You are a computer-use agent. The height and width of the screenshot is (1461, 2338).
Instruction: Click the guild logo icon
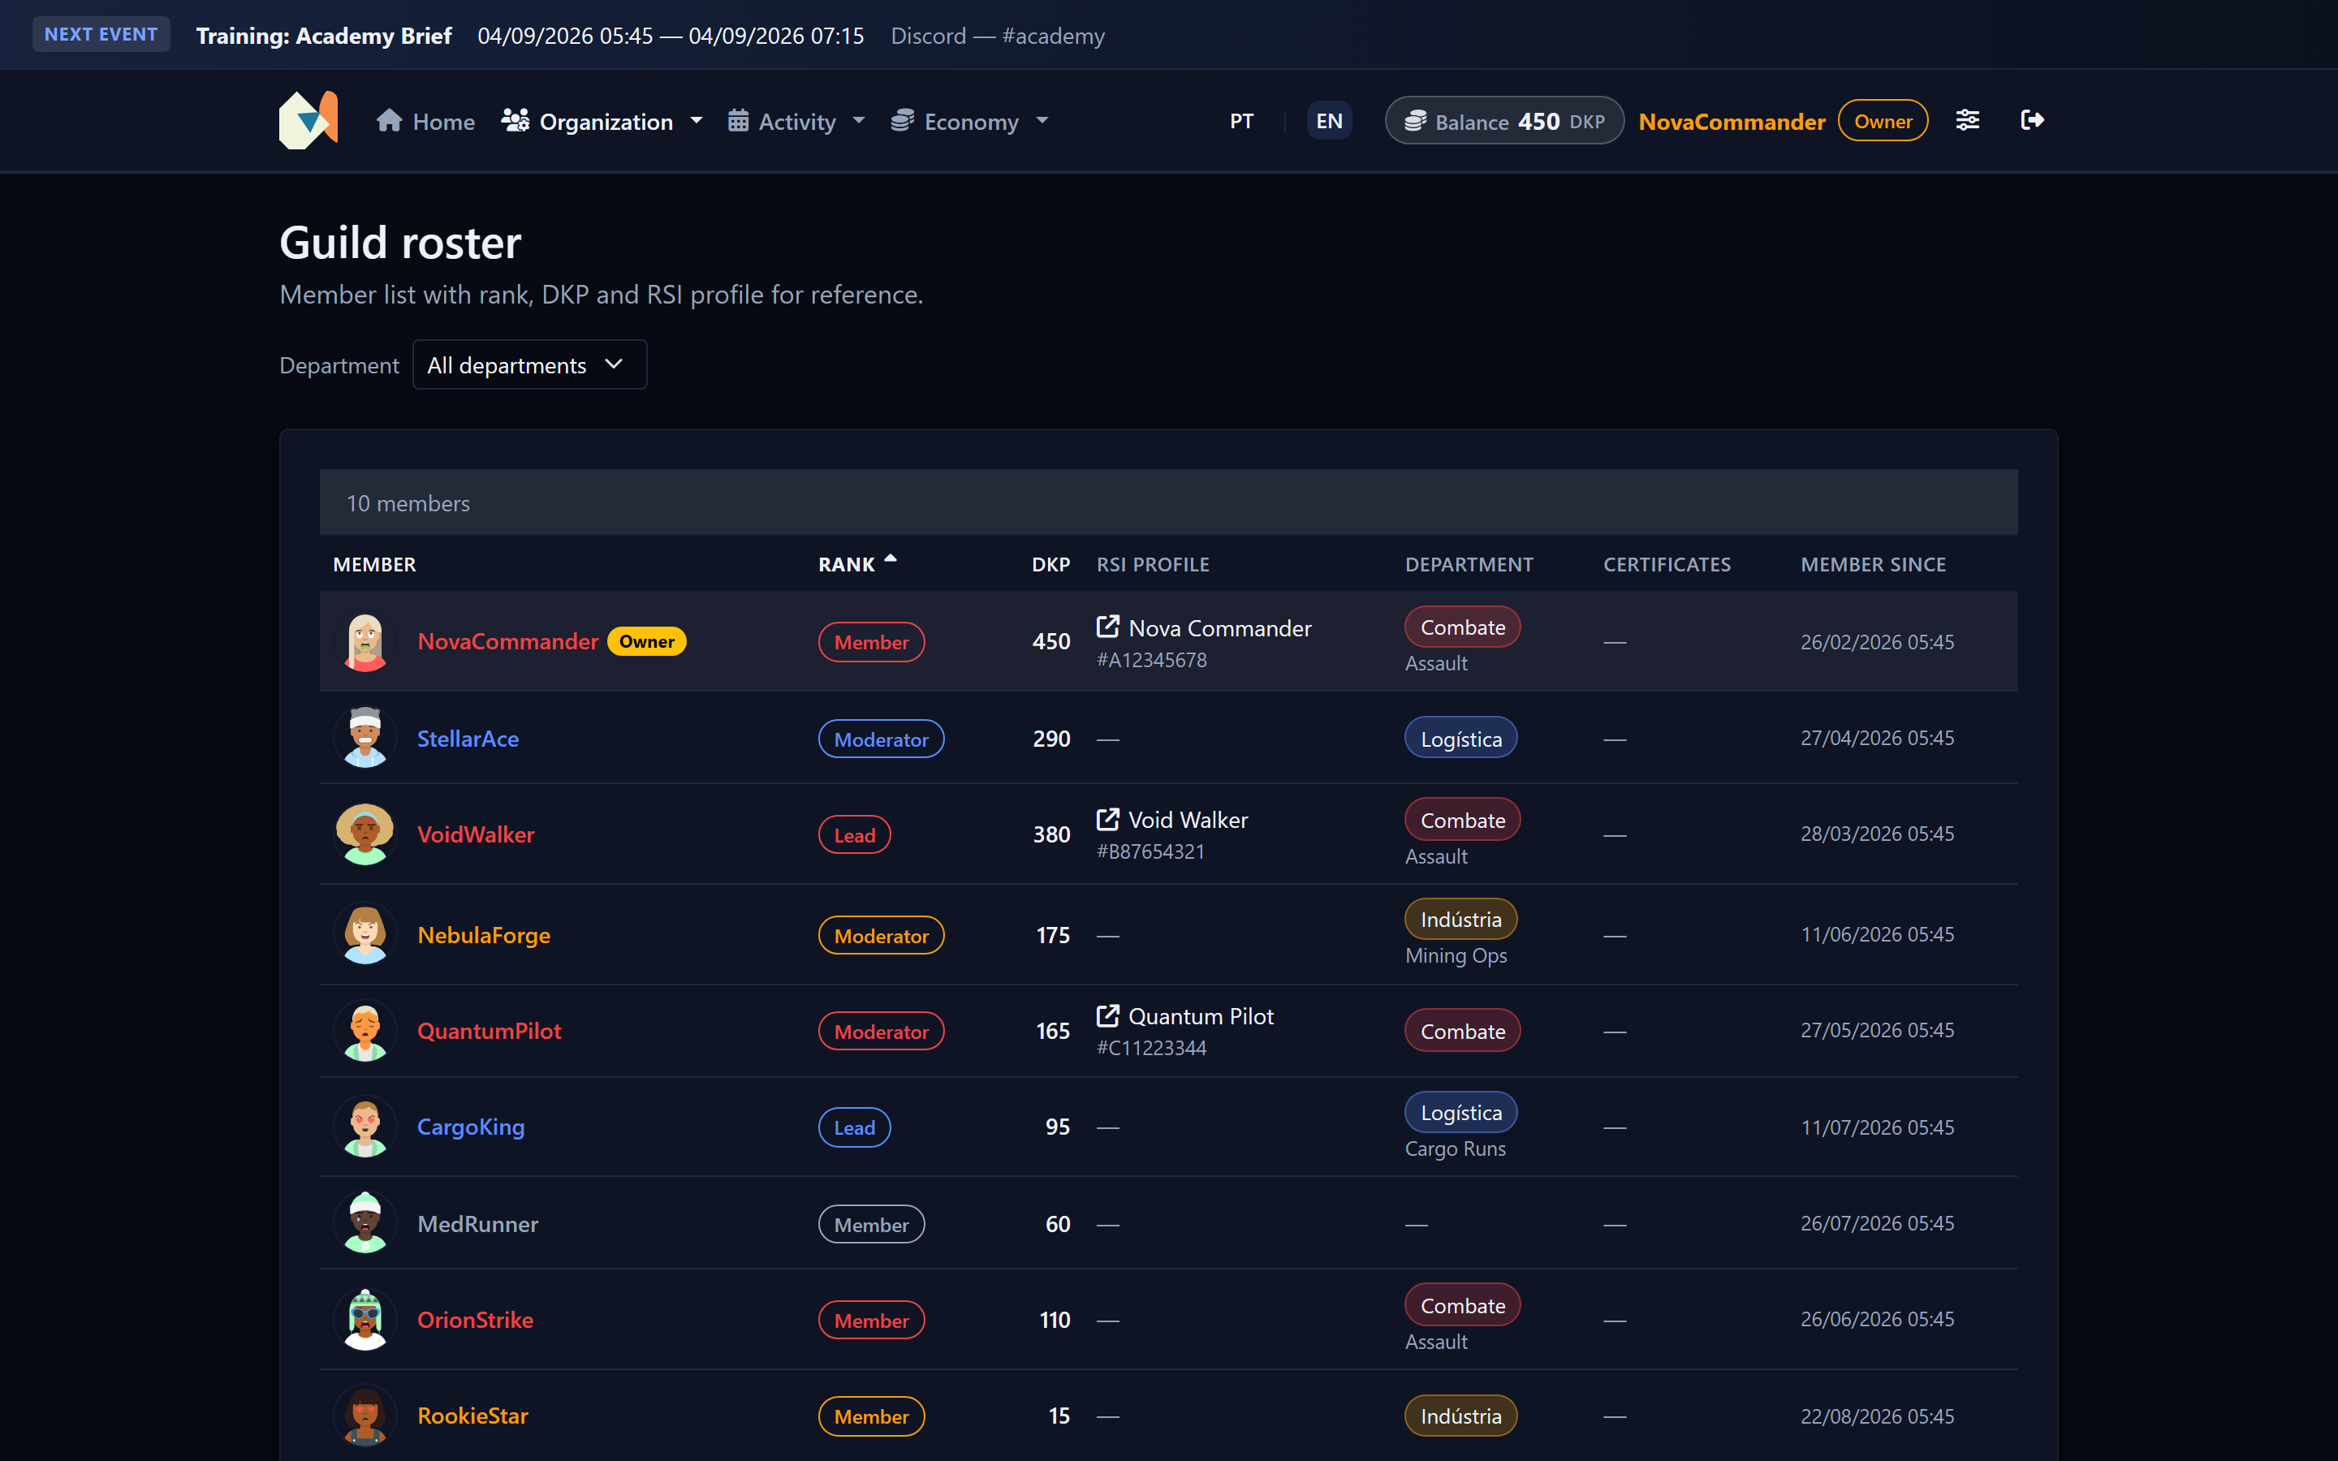tap(308, 121)
